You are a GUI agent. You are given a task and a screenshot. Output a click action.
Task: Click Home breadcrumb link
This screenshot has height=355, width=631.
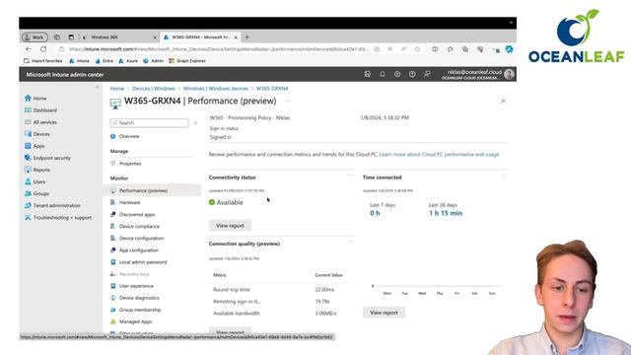(x=117, y=89)
